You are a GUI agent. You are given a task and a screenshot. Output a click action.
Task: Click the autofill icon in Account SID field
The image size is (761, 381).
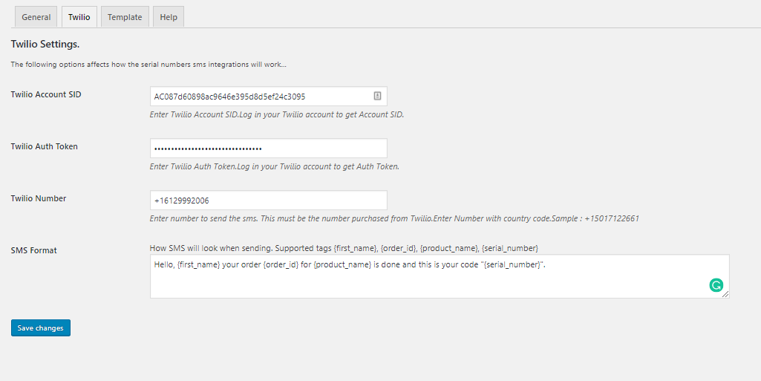coord(377,96)
